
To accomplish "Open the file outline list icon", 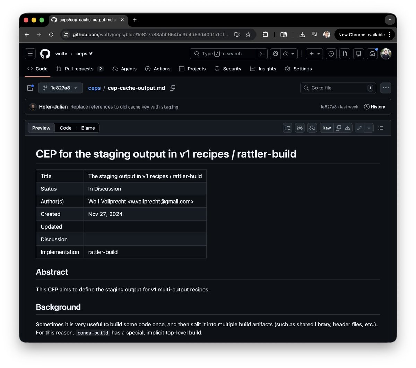I will pos(381,128).
